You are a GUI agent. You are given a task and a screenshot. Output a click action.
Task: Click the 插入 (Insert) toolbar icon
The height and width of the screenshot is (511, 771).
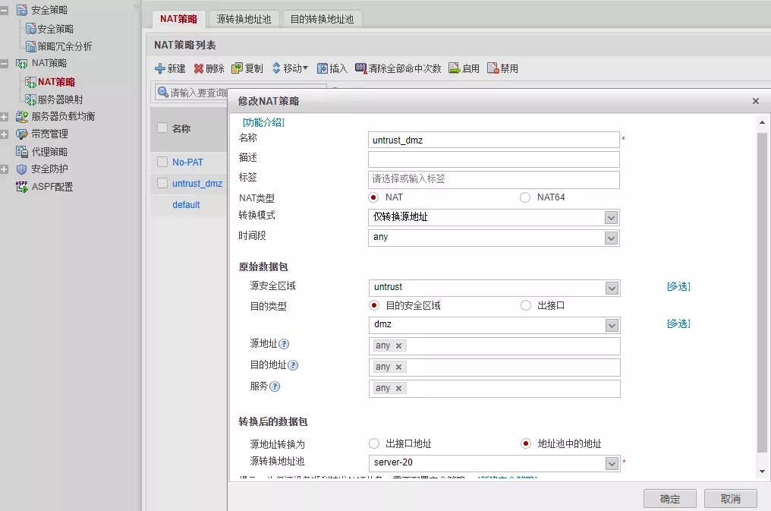tap(323, 68)
